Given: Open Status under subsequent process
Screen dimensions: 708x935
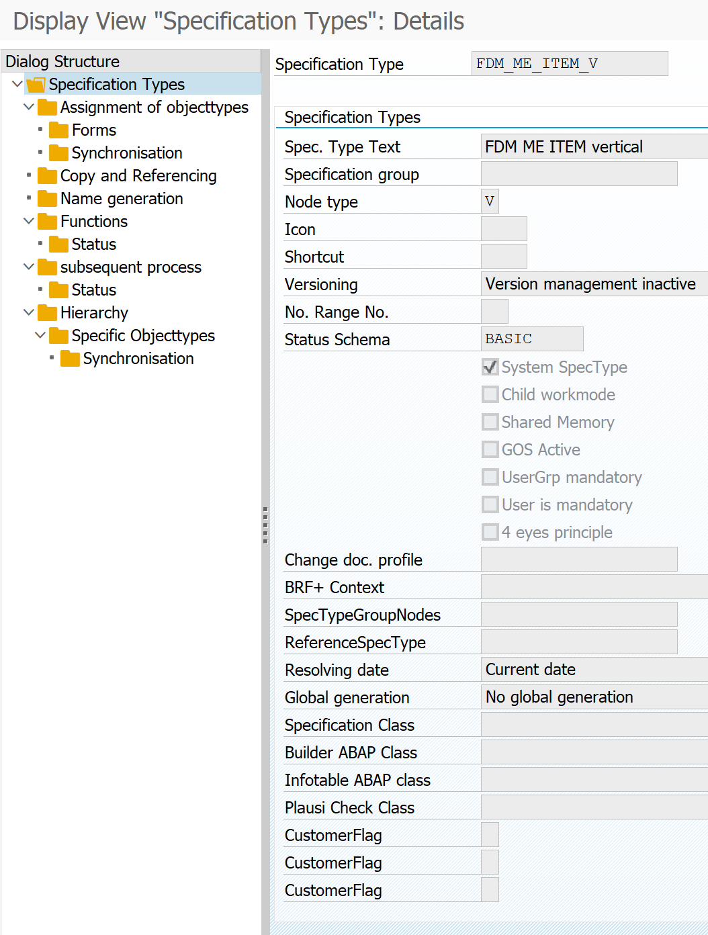Looking at the screenshot, I should [93, 290].
